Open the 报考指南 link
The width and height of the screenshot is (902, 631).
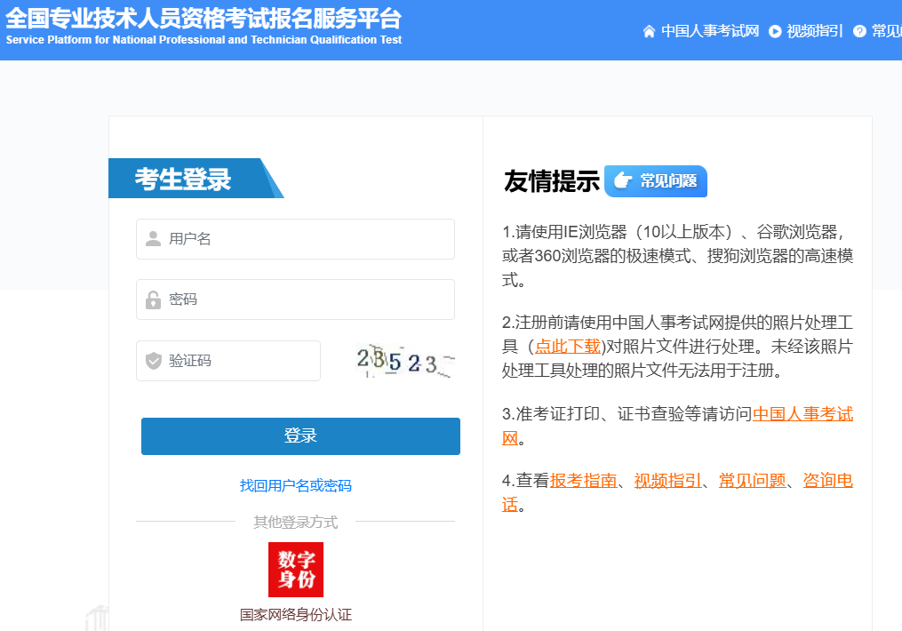point(583,480)
